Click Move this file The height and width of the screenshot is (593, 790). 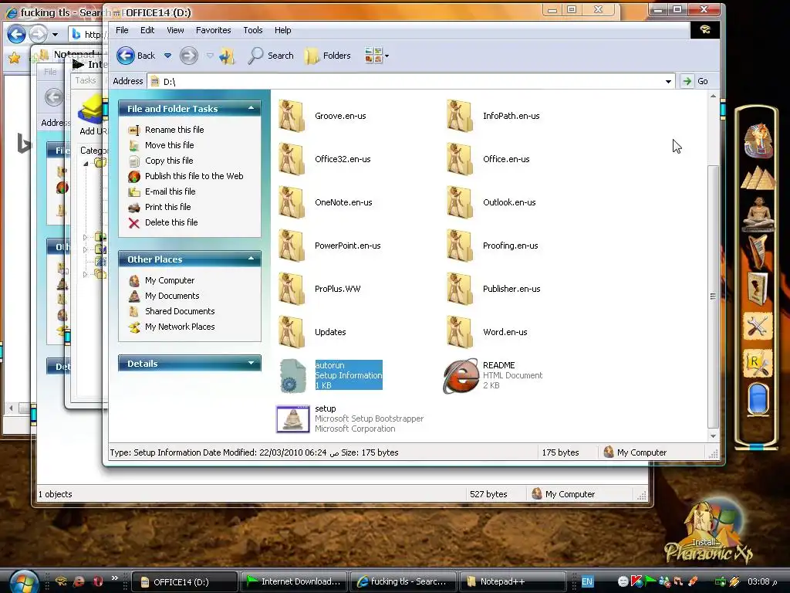tap(169, 145)
